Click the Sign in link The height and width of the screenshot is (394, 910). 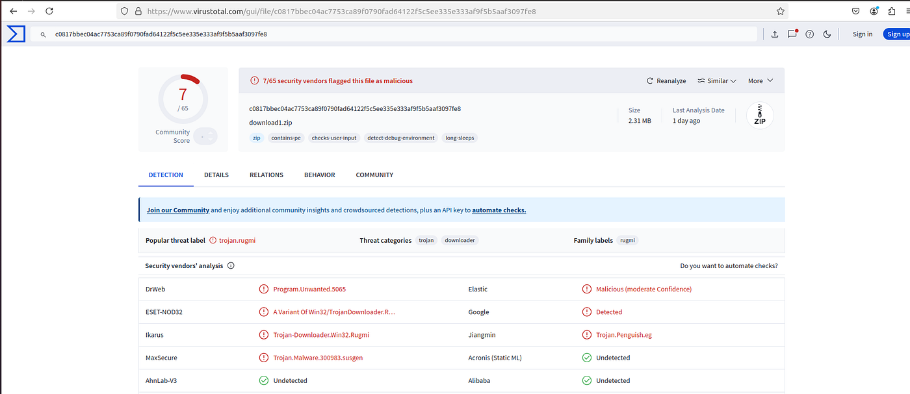pos(863,34)
